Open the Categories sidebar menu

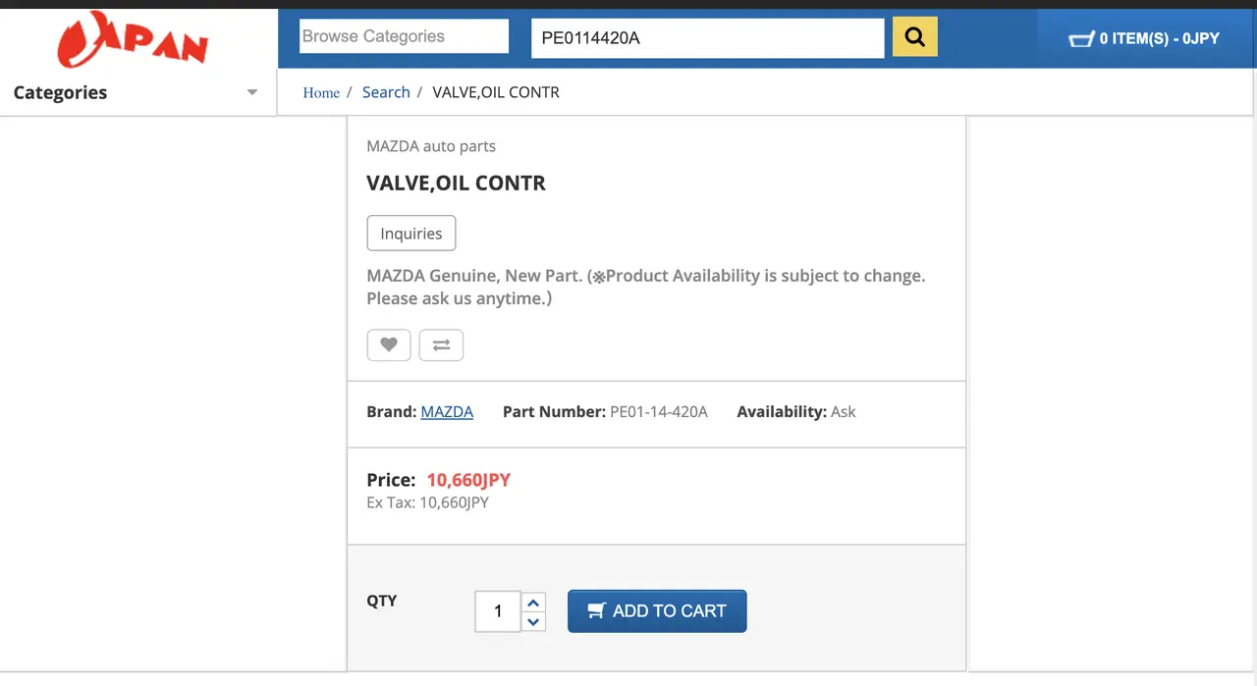[x=61, y=92]
